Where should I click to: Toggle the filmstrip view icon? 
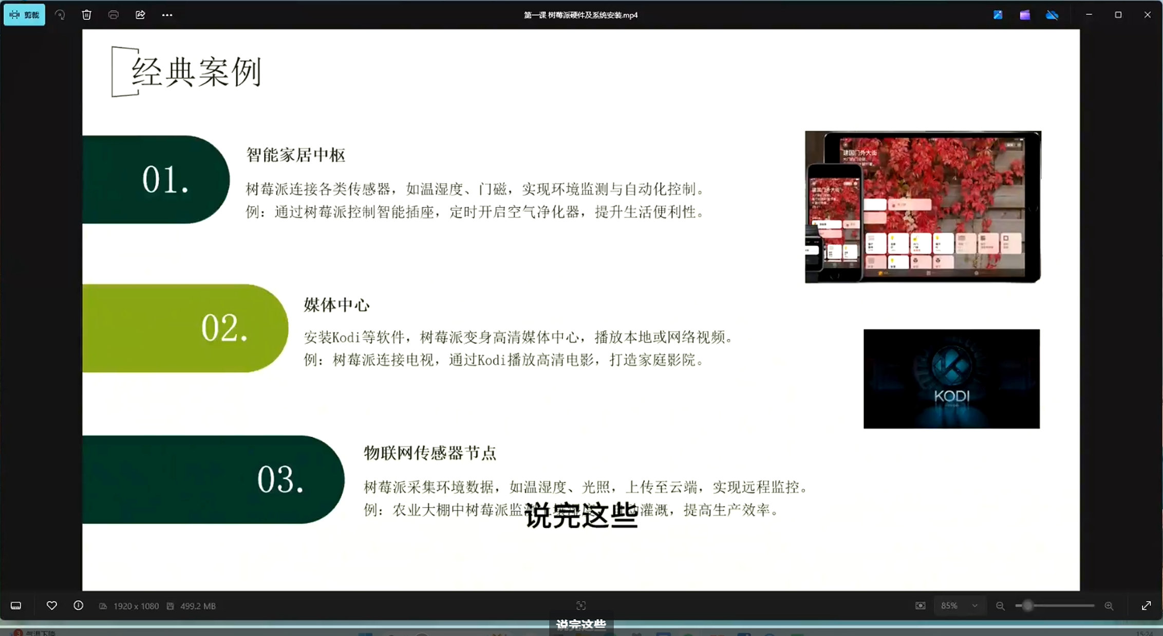16,606
